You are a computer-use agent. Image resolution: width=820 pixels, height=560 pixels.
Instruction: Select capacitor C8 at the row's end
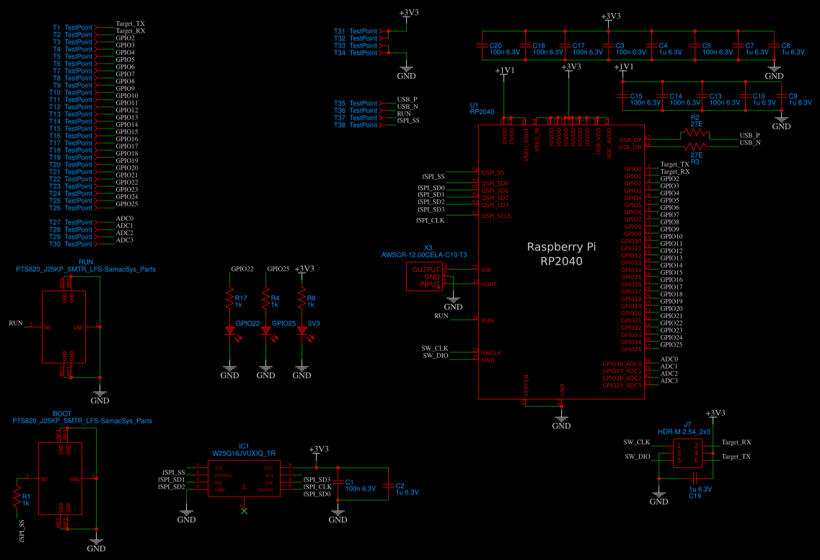click(x=774, y=45)
